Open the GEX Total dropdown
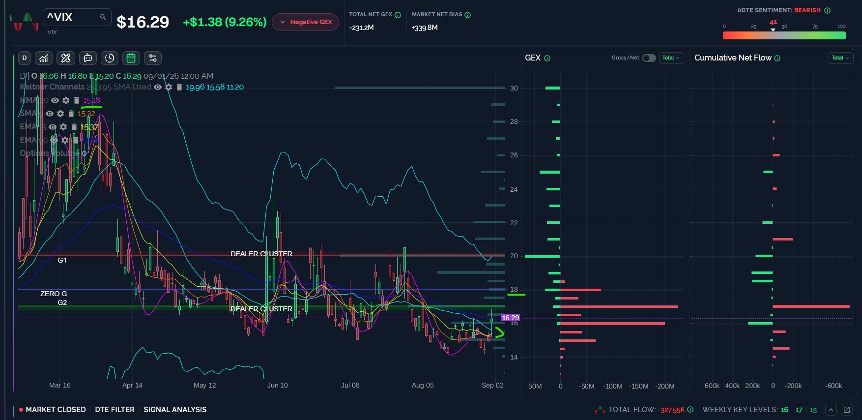The width and height of the screenshot is (862, 420). click(x=671, y=58)
